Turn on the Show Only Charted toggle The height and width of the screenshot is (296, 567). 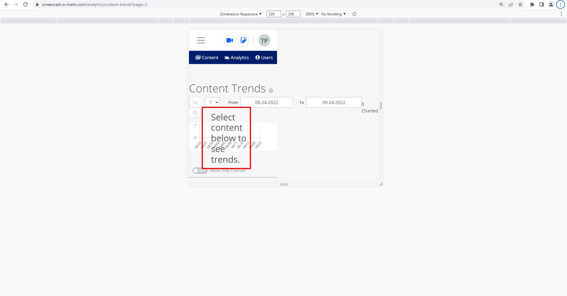(x=200, y=170)
